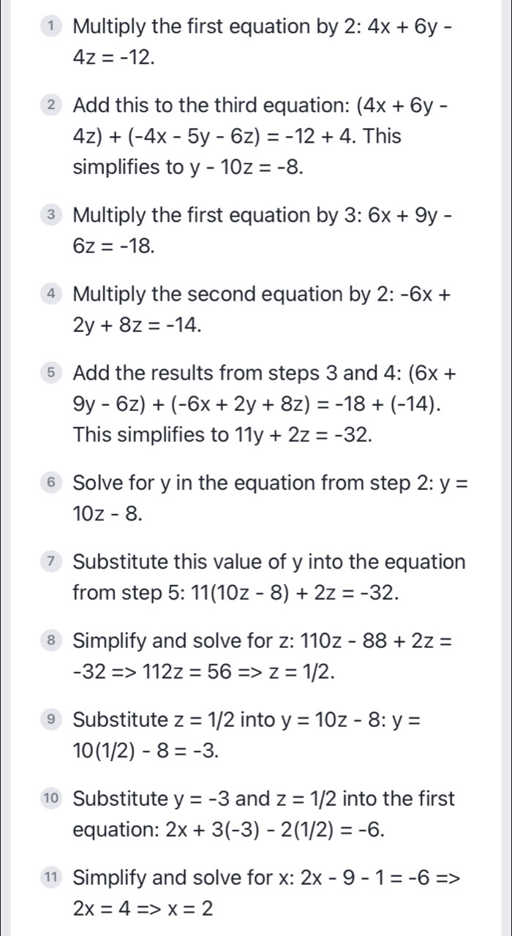Click the step 9 number badge
Viewport: 512px width, 936px height.
pos(51,720)
